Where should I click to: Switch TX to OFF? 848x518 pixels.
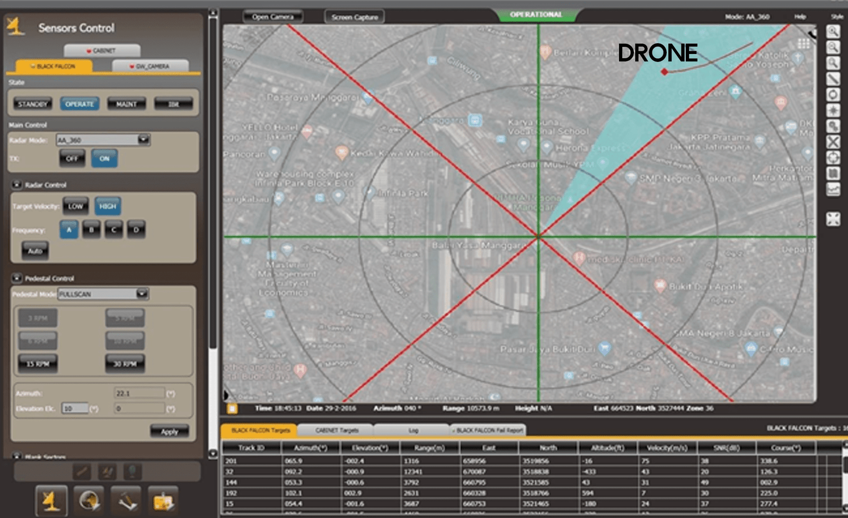click(72, 158)
